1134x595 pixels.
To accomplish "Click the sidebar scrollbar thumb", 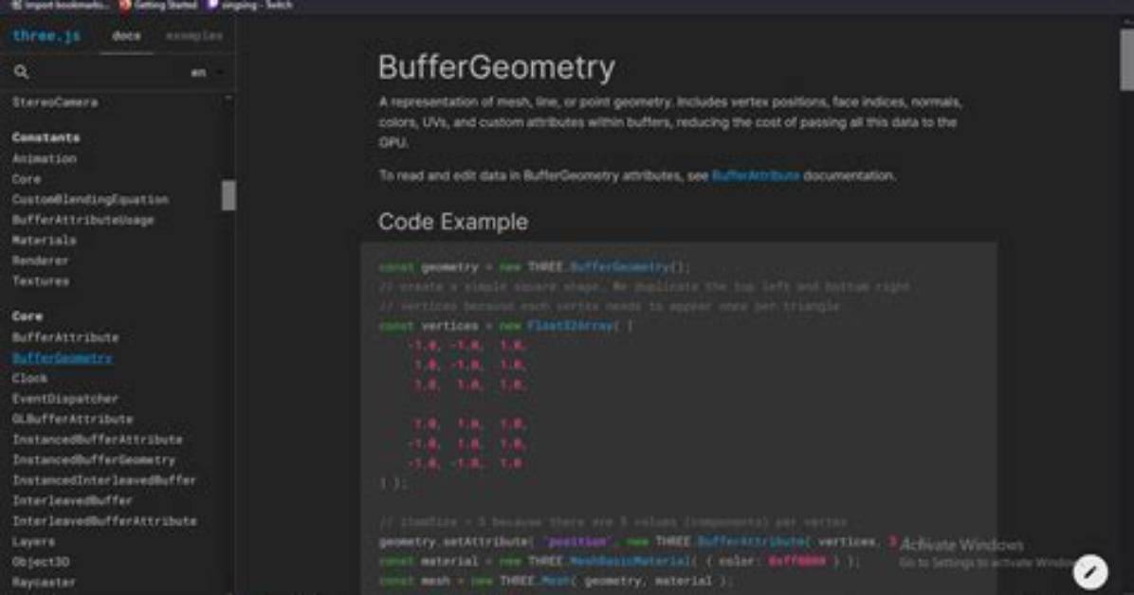I will [229, 195].
